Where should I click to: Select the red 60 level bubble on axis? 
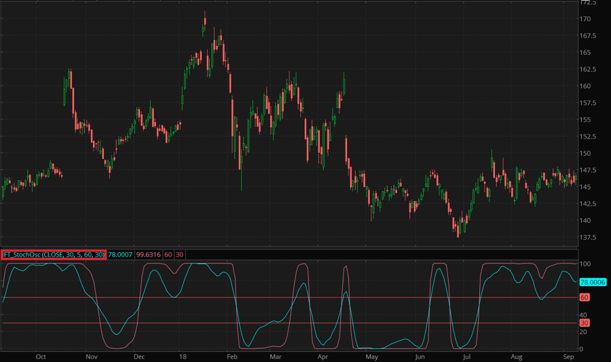(584, 297)
